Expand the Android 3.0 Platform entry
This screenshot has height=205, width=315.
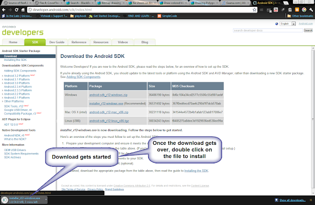coord(2,83)
